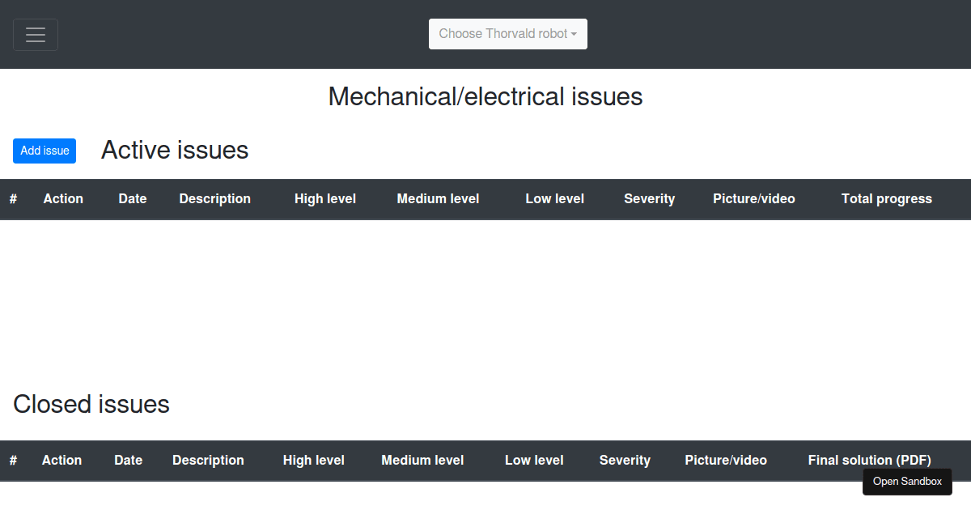Select the Active issues heading
Viewport: 971px width, 510px height.
coord(174,150)
